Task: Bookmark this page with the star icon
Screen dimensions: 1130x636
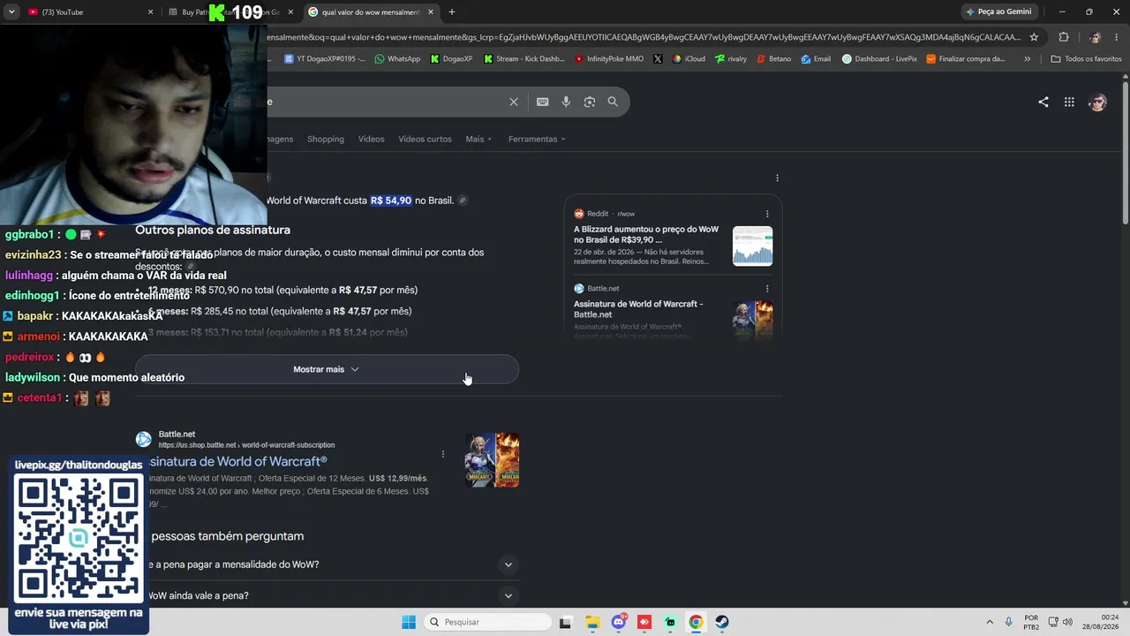Action: [x=1034, y=37]
